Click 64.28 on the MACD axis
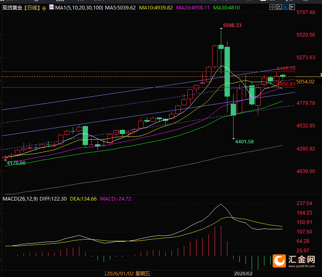Image resolution: width=322 pixels, height=277 pixels. (303, 241)
